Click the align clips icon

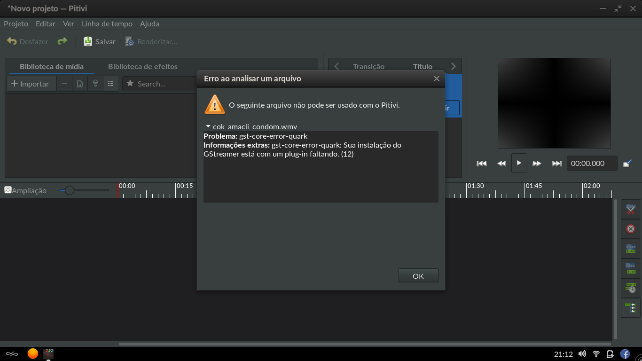(x=631, y=308)
